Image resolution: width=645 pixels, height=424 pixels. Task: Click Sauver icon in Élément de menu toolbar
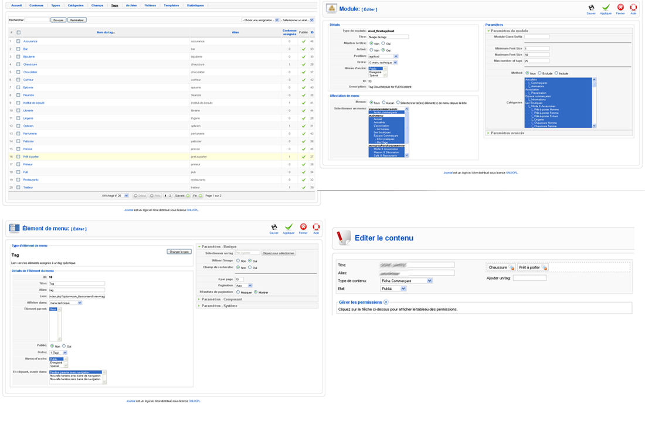coord(274,227)
